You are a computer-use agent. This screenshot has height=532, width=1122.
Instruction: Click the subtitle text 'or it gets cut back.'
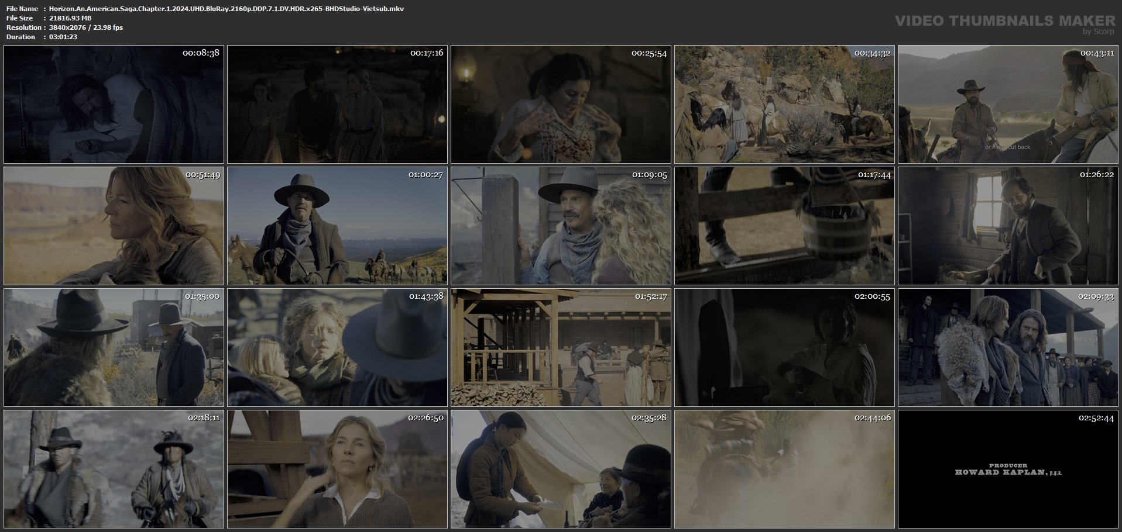[1008, 147]
